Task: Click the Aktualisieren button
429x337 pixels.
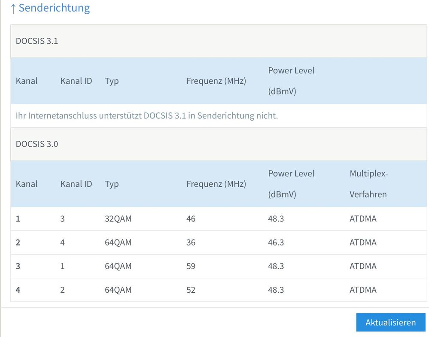Action: pos(390,322)
